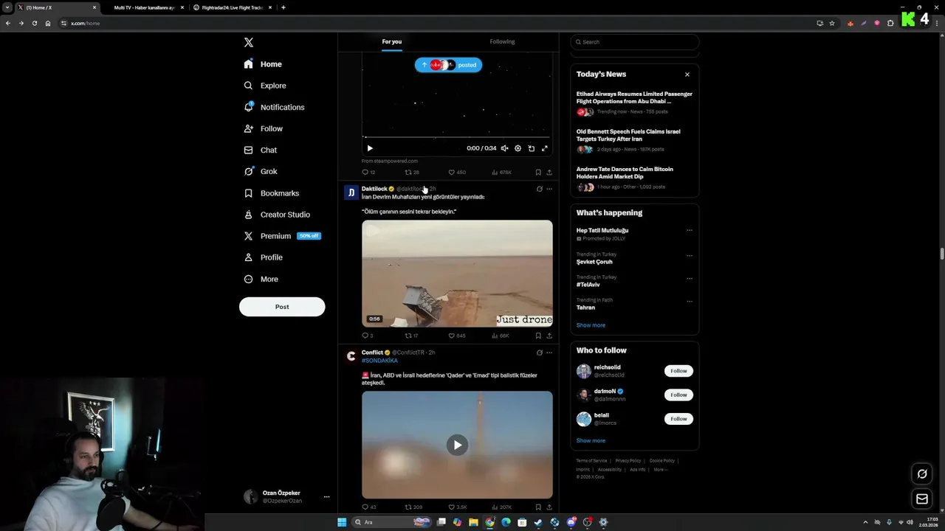Image resolution: width=945 pixels, height=531 pixels.
Task: Open the Just drone video thumbnail
Action: [457, 273]
